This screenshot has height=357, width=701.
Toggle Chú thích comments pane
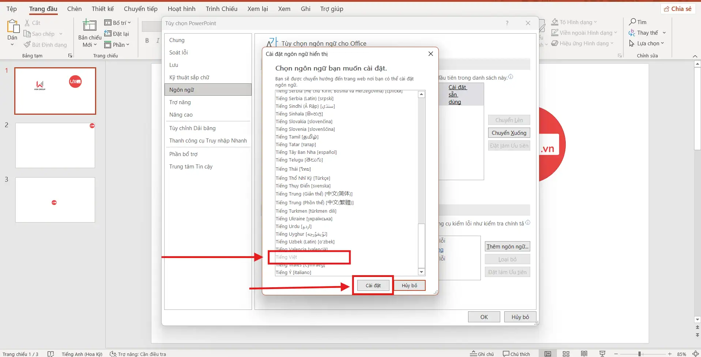pyautogui.click(x=516, y=354)
